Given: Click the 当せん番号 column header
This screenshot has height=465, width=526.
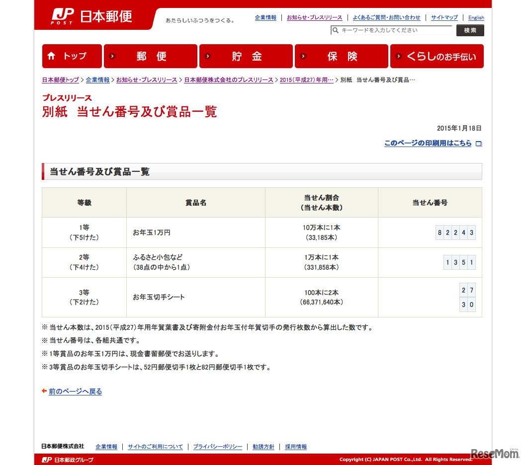Looking at the screenshot, I should pos(430,203).
